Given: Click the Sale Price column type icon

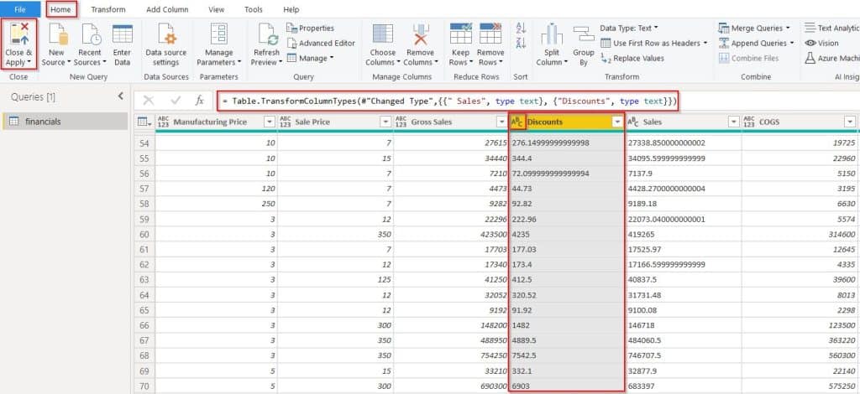Looking at the screenshot, I should click(286, 122).
